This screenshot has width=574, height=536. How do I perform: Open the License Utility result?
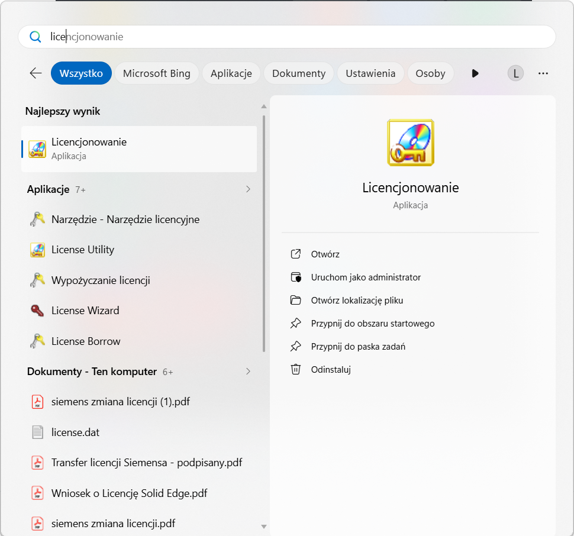(x=139, y=250)
